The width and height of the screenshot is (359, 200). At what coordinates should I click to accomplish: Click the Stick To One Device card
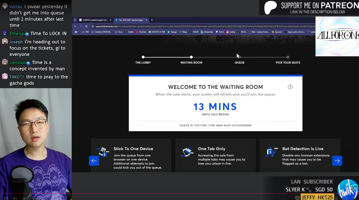[x=131, y=155]
